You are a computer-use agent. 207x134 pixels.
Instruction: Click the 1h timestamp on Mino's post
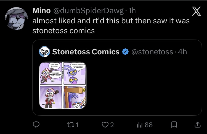point(132,11)
